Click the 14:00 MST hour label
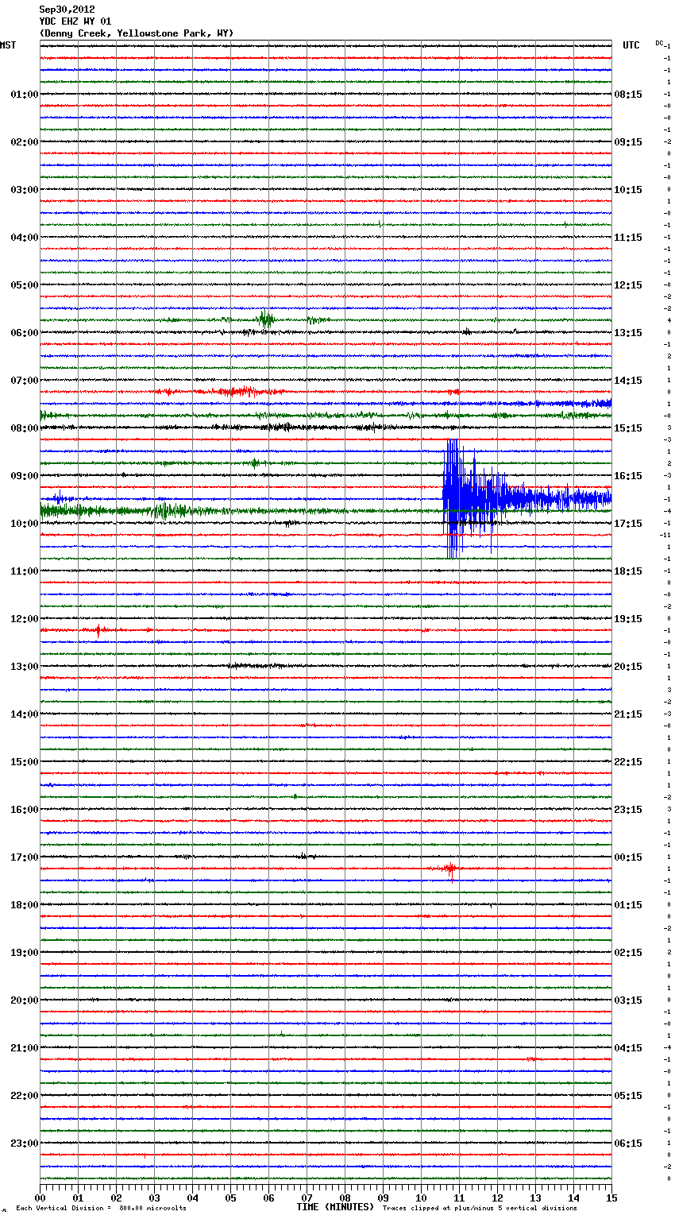The image size is (675, 1219). click(x=25, y=714)
